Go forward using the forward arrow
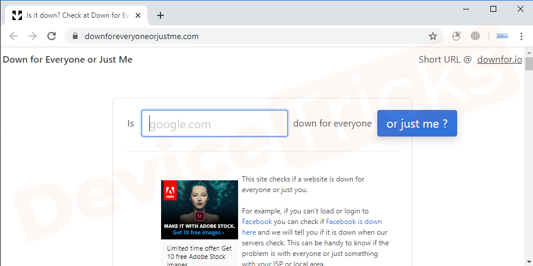This screenshot has height=266, width=533. [33, 36]
